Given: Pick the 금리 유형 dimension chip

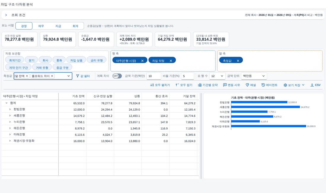Looking at the screenshot, I should (97, 60).
